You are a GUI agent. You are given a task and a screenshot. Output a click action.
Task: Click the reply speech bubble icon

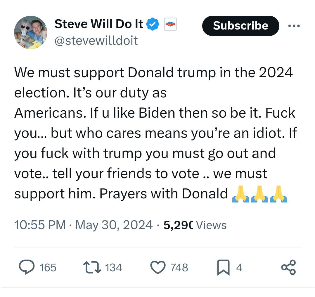click(27, 267)
